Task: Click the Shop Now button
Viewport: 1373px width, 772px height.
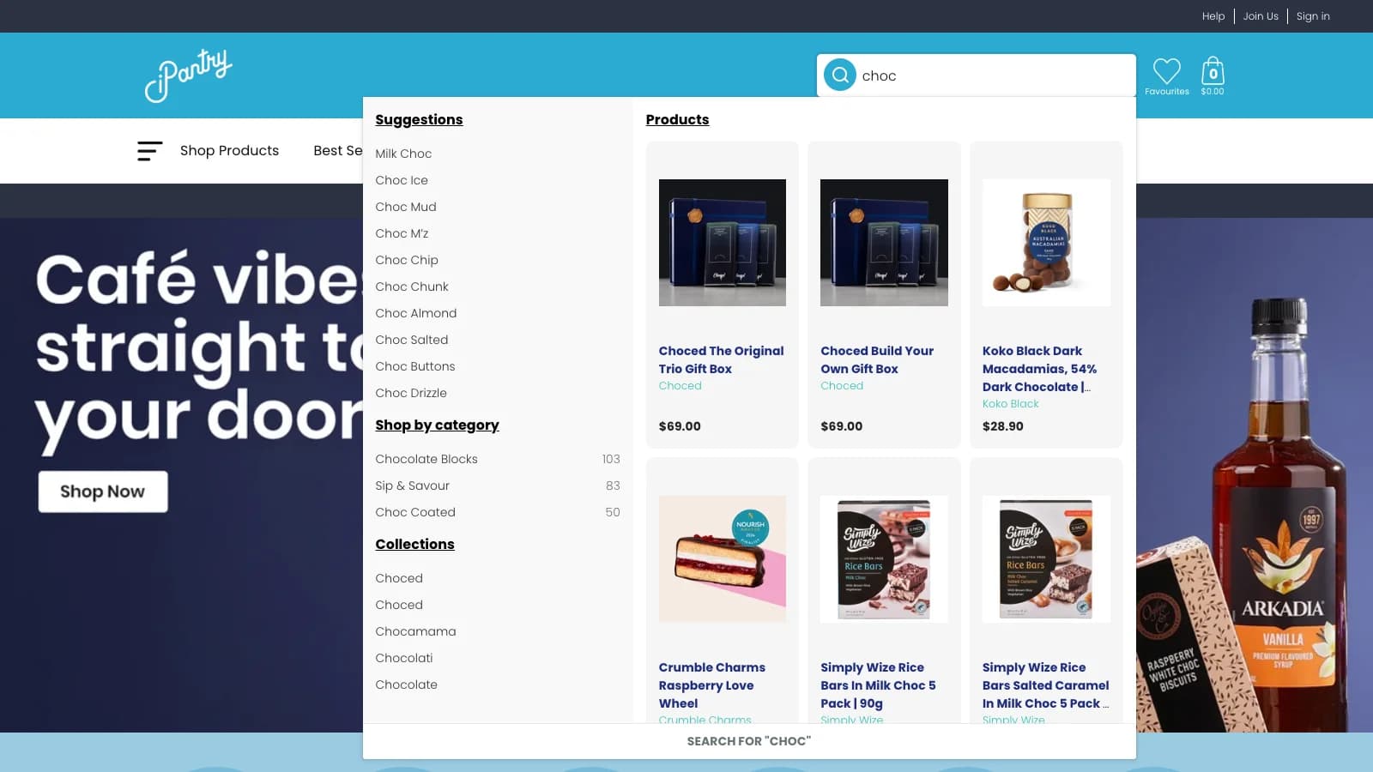Action: [x=103, y=492]
